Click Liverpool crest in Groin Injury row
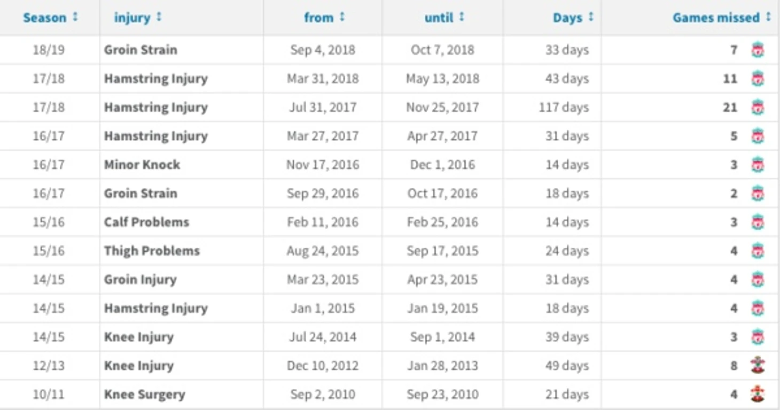Viewport: 780px width, 410px height. point(758,280)
